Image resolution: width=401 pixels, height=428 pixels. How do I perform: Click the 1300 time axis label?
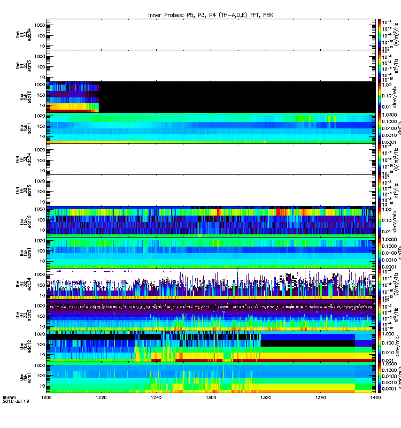(x=211, y=398)
